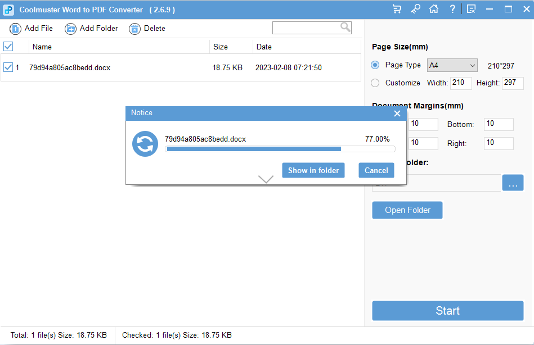Close the Notice dialog
The height and width of the screenshot is (345, 534).
[x=397, y=114]
